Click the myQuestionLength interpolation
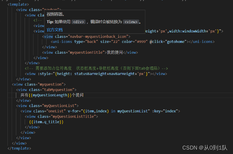Viewport: 233px width, 154px height. (x=50, y=95)
